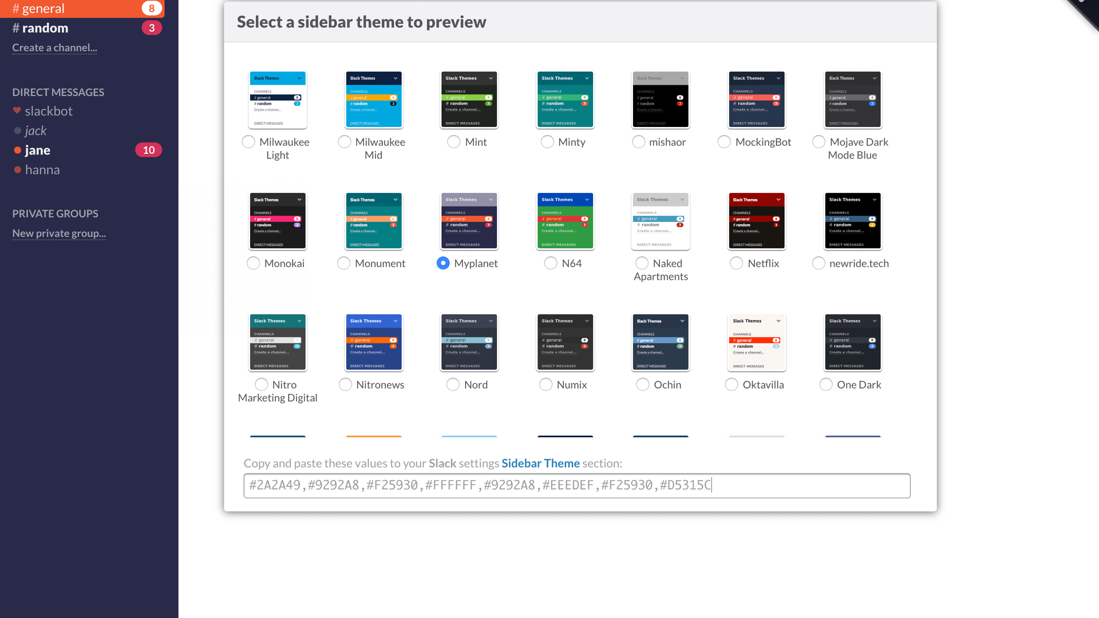Select the Nord theme radio button
This screenshot has height=618, width=1099.
(x=453, y=385)
